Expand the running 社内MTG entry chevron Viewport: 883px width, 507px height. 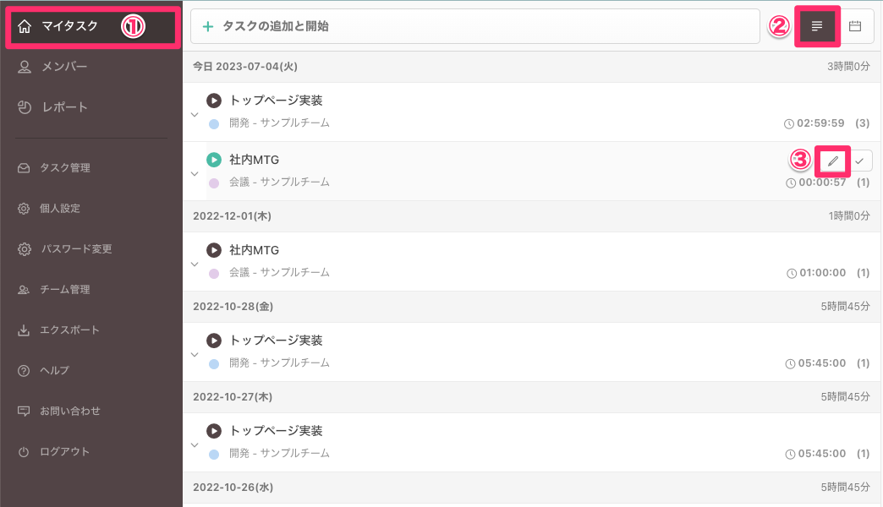coord(195,172)
